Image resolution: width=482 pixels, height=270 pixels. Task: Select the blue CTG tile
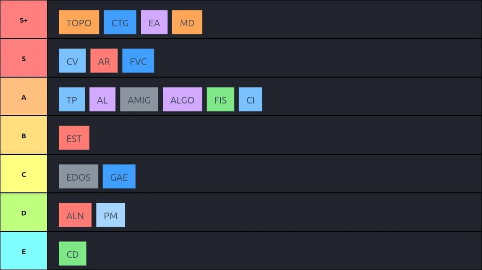pos(120,22)
